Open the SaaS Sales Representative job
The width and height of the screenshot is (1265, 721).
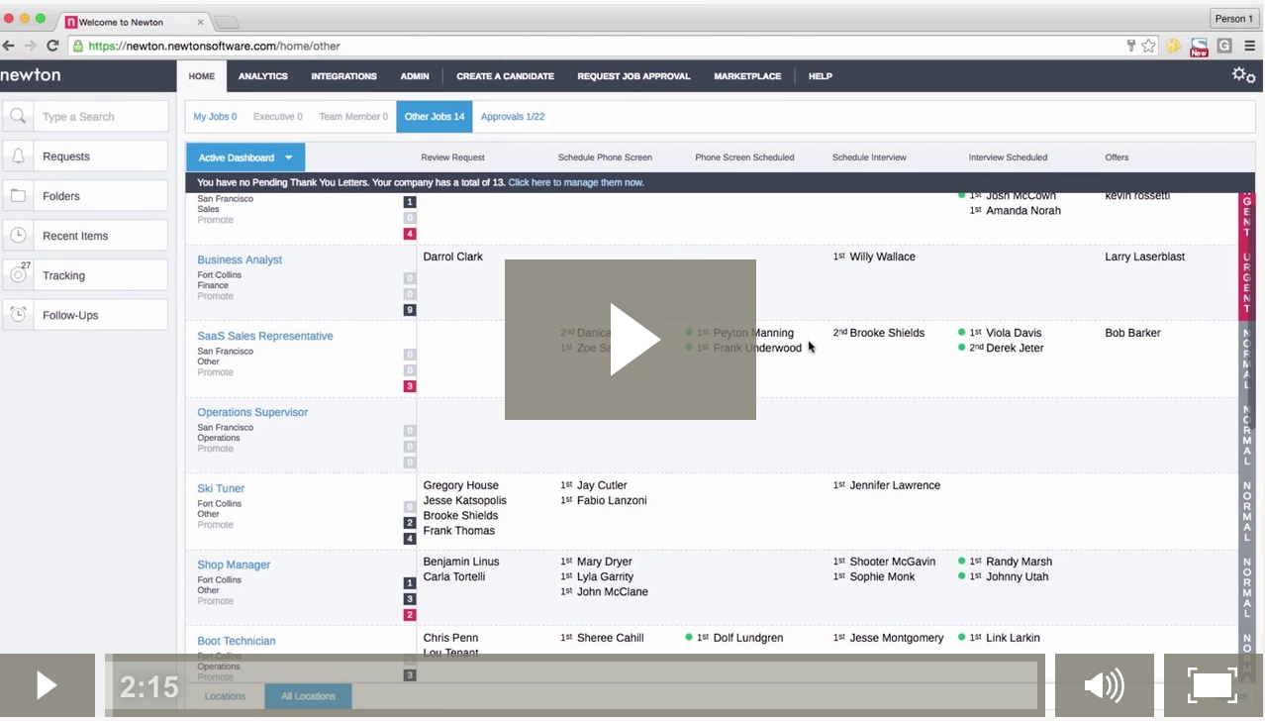pyautogui.click(x=265, y=336)
